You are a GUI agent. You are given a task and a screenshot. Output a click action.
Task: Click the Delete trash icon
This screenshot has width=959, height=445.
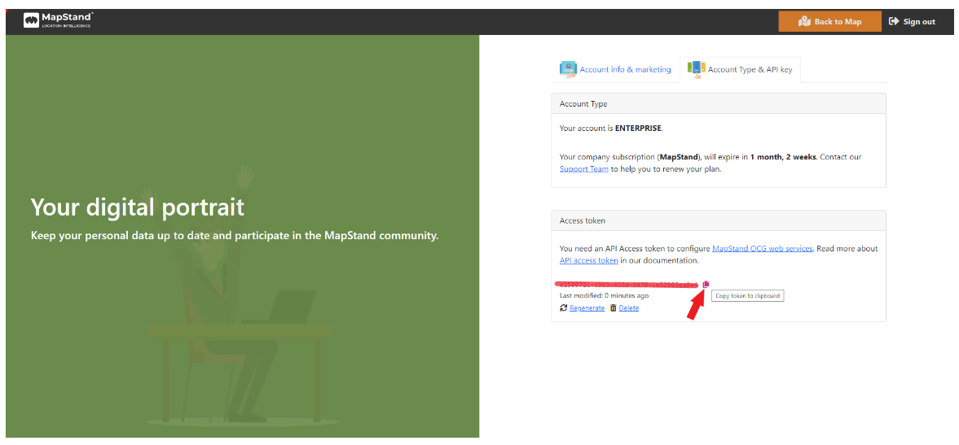point(614,308)
